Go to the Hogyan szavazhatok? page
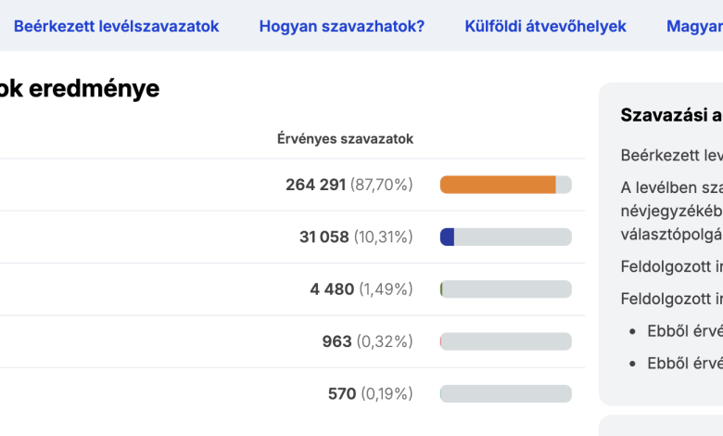 (x=342, y=26)
